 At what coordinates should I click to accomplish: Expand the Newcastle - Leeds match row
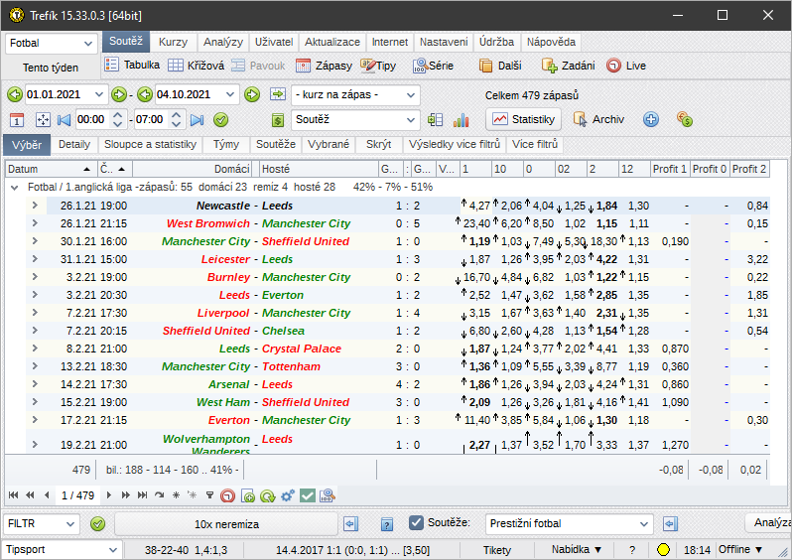35,206
